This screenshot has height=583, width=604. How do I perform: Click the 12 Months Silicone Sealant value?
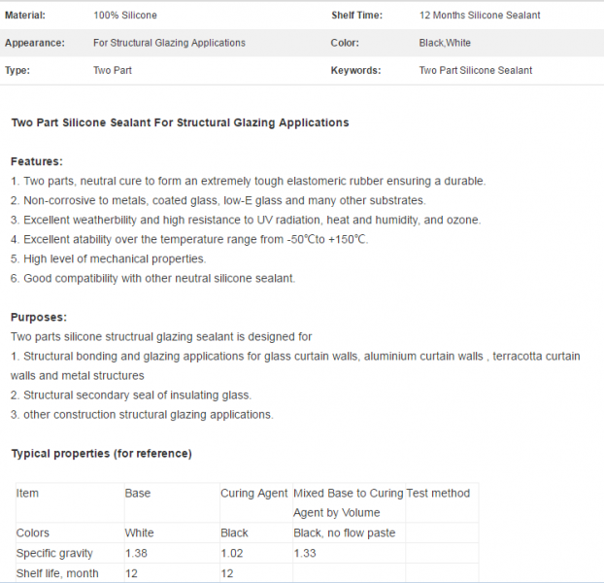[x=480, y=16]
